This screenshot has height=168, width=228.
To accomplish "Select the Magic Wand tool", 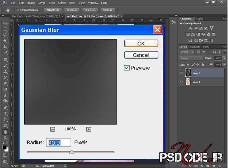I will [x=5, y=41].
